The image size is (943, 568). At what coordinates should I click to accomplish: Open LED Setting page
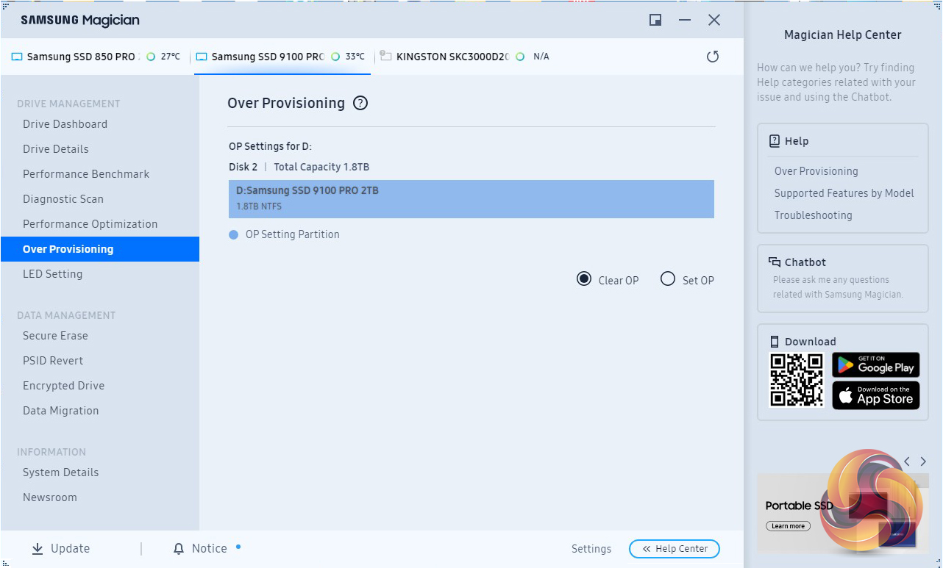click(53, 274)
